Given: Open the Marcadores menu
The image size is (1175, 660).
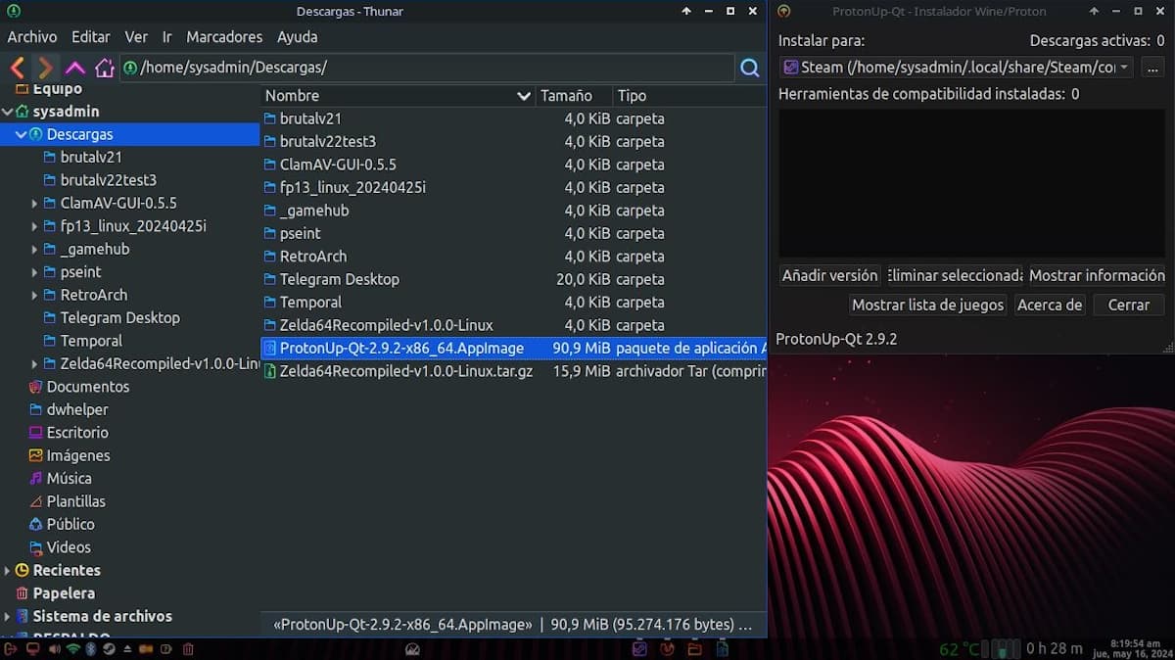Looking at the screenshot, I should point(224,36).
